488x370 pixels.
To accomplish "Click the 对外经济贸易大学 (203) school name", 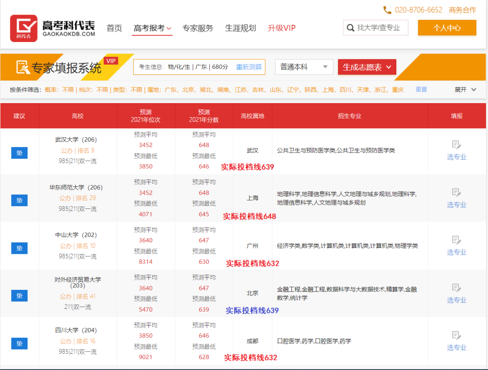I will (78, 282).
